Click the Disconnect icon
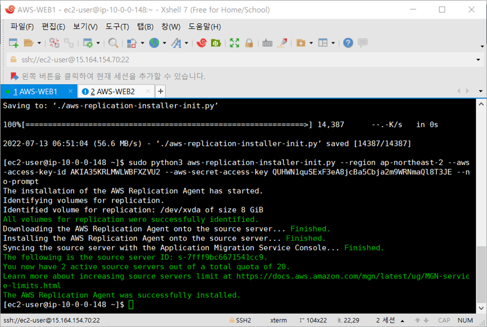The image size is (487, 327). (x=54, y=43)
